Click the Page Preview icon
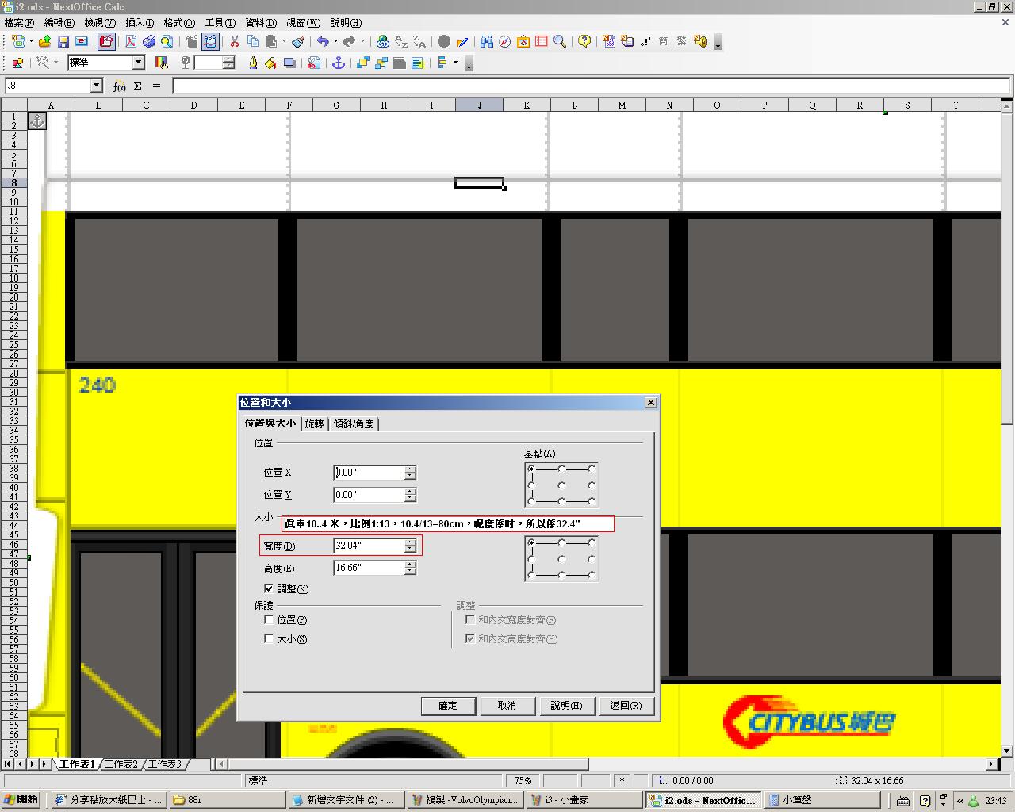 (x=167, y=41)
